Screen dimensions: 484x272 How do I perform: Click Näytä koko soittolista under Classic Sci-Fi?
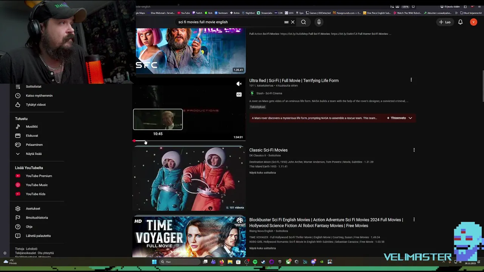[x=262, y=173]
